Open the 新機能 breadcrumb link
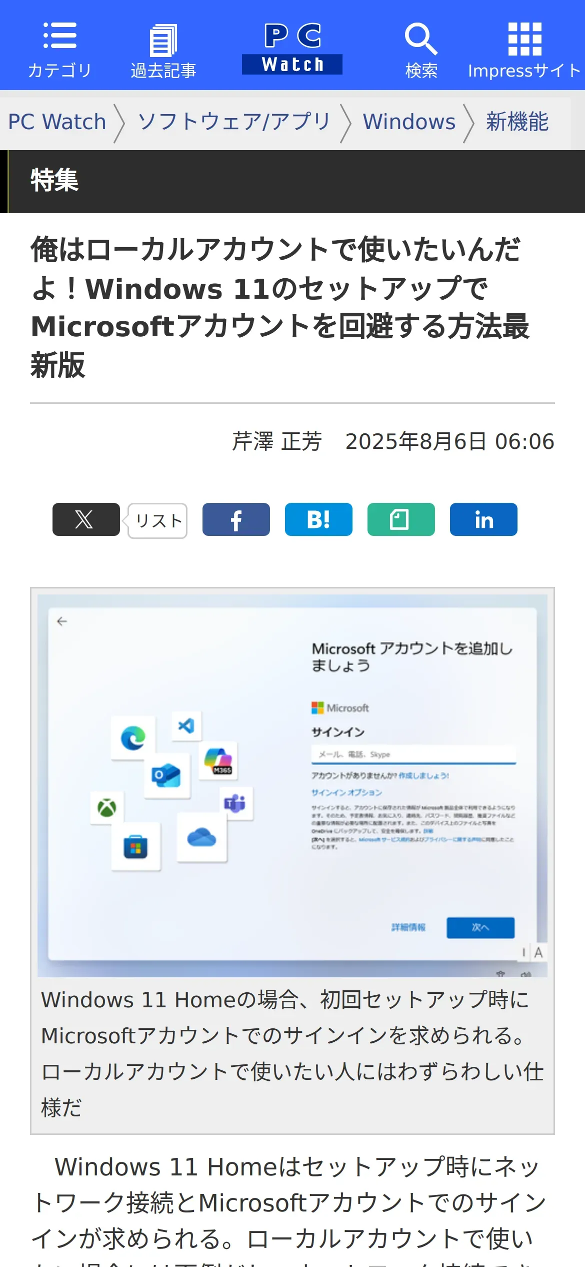 click(x=517, y=122)
